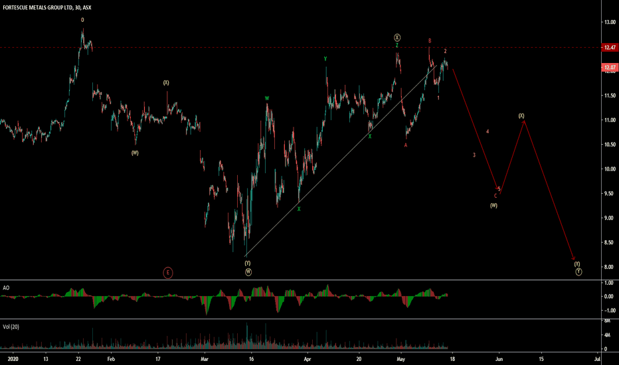Click the circled X wave marker above Z
Screen dimensions: 619x365
(x=397, y=37)
